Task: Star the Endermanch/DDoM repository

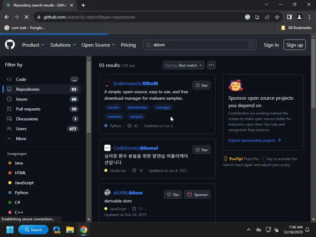Action: pyautogui.click(x=201, y=85)
